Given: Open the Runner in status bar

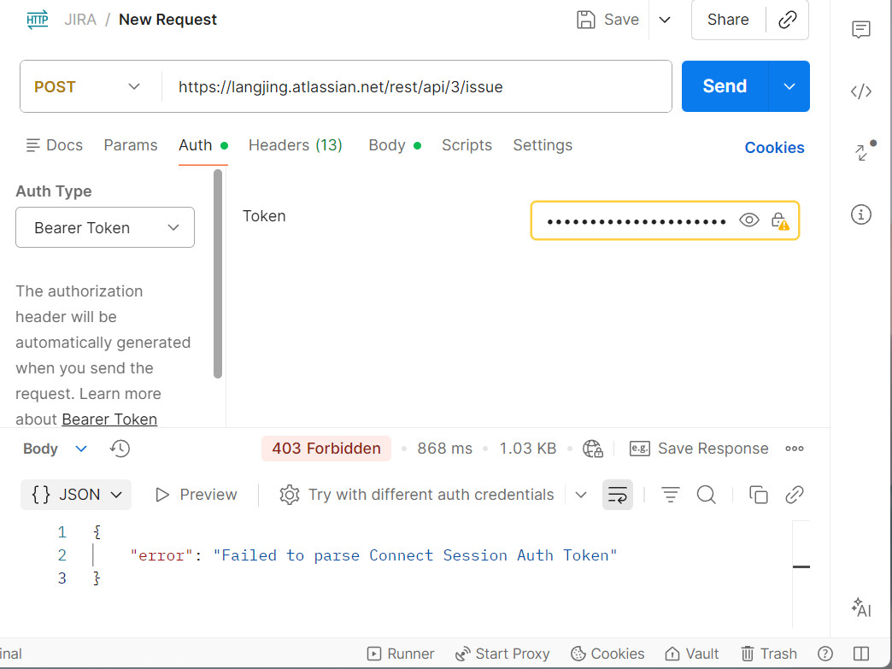Looking at the screenshot, I should [x=401, y=654].
